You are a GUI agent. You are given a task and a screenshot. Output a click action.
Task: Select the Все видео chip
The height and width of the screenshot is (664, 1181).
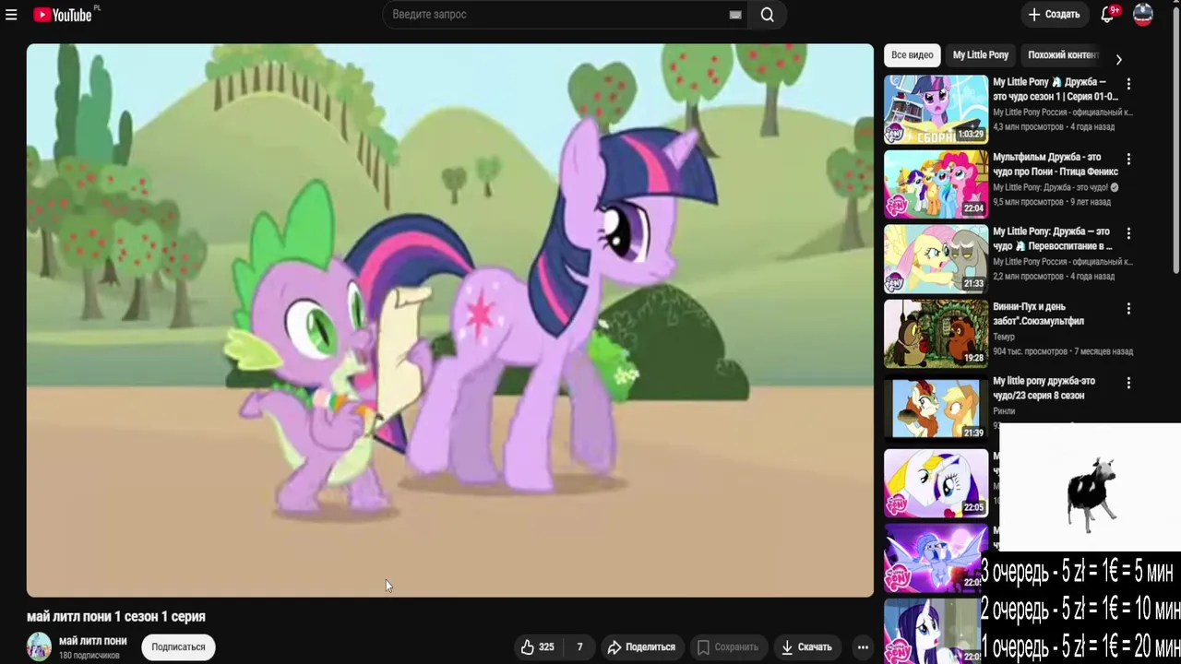pyautogui.click(x=912, y=55)
